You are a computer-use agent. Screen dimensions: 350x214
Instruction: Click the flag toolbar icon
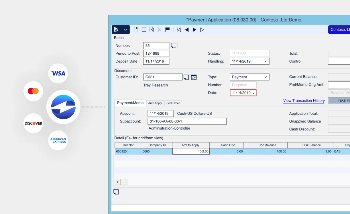(168, 29)
